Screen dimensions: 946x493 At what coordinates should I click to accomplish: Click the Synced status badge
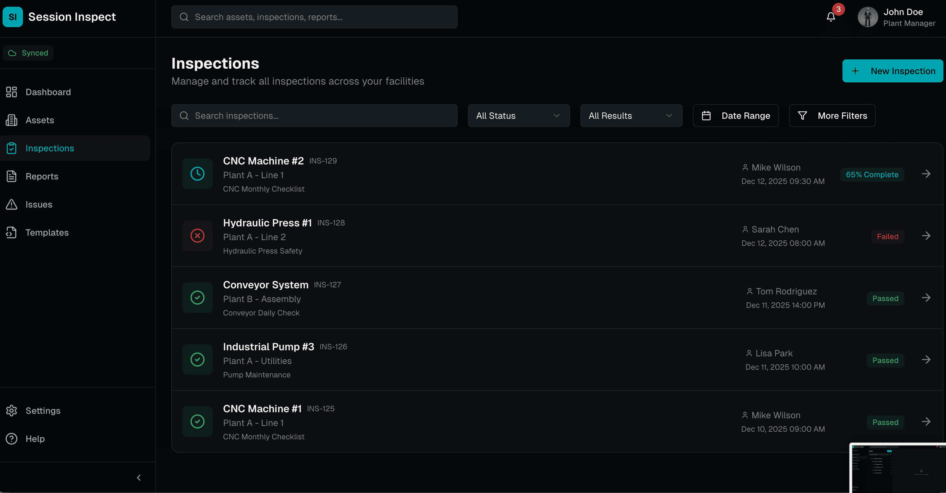(x=28, y=53)
